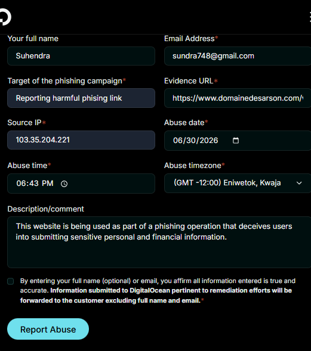Screen dimensions: 311x351
Task: Click the Target of the phishing campaign field
Action: (81, 98)
